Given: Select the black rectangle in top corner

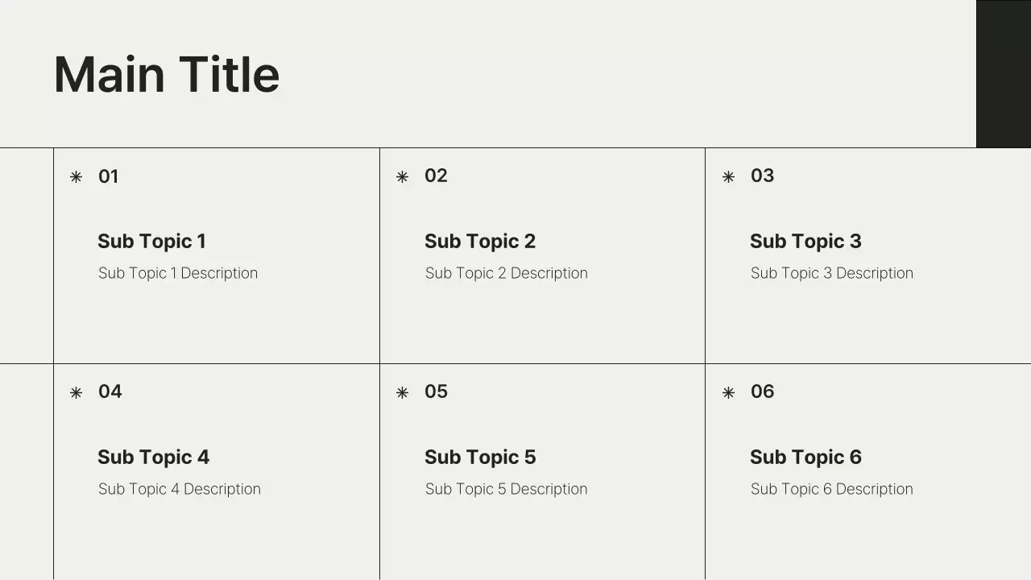Looking at the screenshot, I should (x=1003, y=73).
